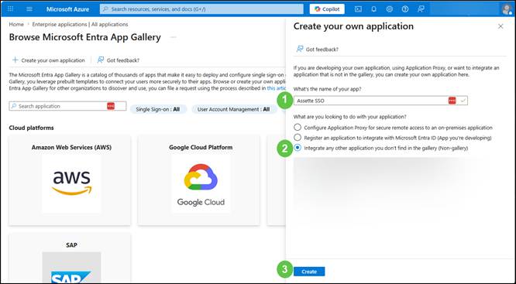Select Register an application to integrate radio option
The height and width of the screenshot is (284, 516).
tap(298, 138)
